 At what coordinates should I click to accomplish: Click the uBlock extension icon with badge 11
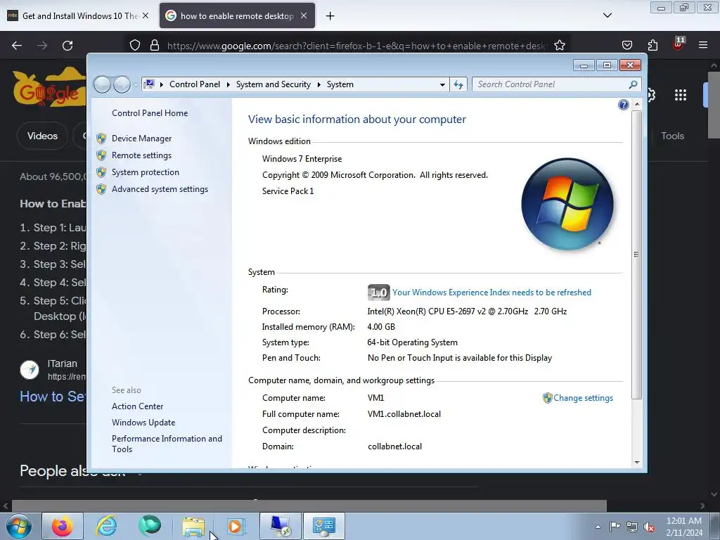(x=679, y=44)
